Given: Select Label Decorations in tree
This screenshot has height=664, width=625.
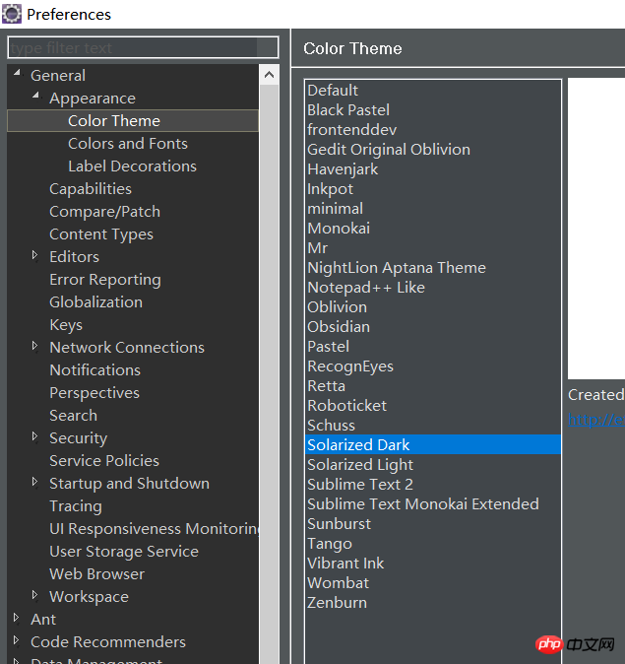Looking at the screenshot, I should pyautogui.click(x=132, y=166).
